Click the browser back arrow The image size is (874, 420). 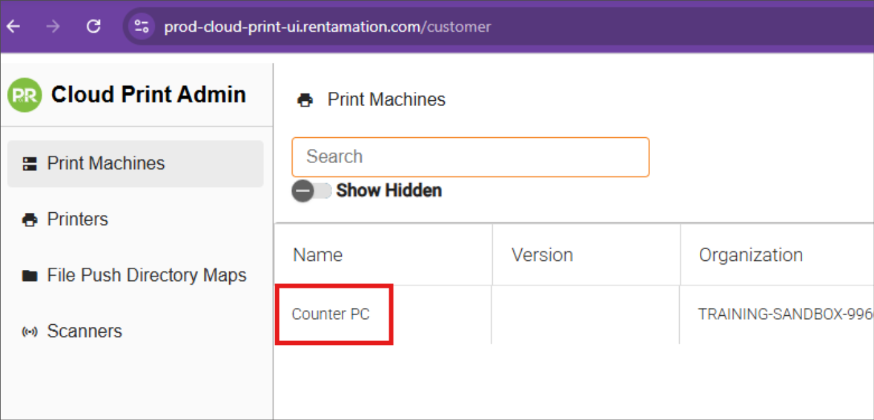pyautogui.click(x=14, y=27)
